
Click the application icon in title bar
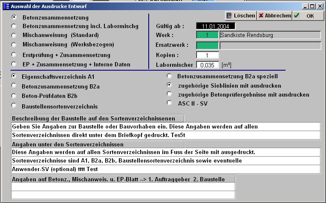pyautogui.click(x=6, y=6)
